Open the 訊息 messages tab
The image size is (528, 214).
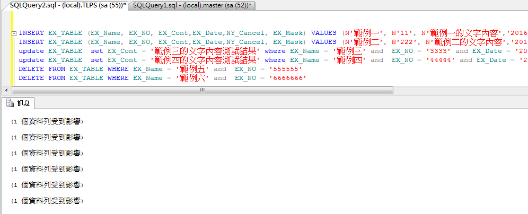[x=19, y=103]
